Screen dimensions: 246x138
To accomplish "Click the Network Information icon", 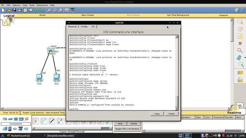I will click(237, 10).
